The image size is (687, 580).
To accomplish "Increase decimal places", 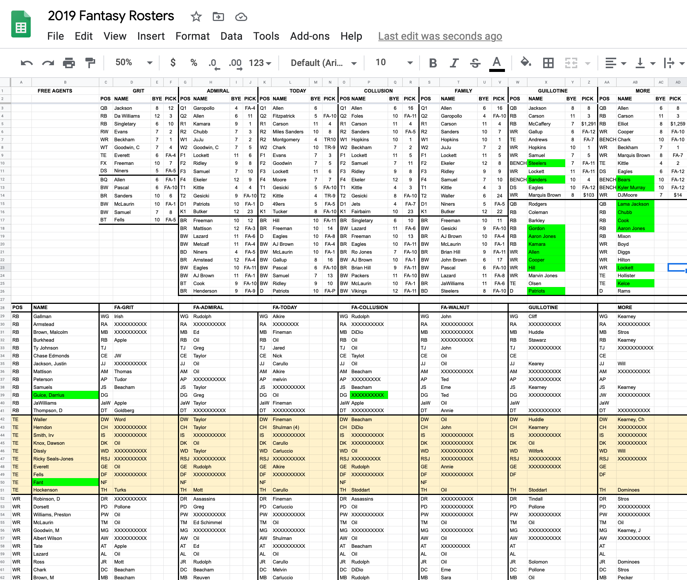I will coord(235,64).
